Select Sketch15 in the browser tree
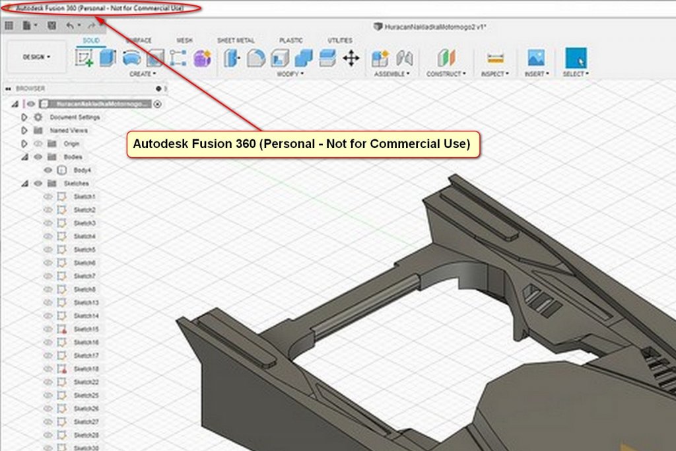 coord(86,329)
